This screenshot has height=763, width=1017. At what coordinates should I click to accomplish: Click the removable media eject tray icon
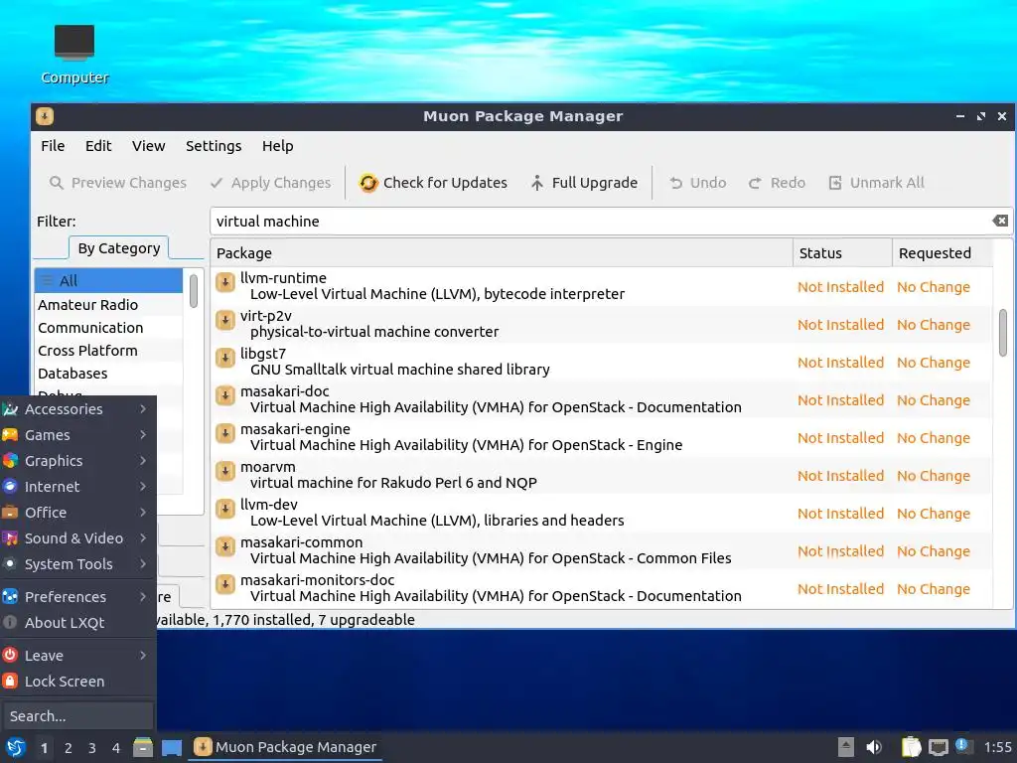point(846,747)
